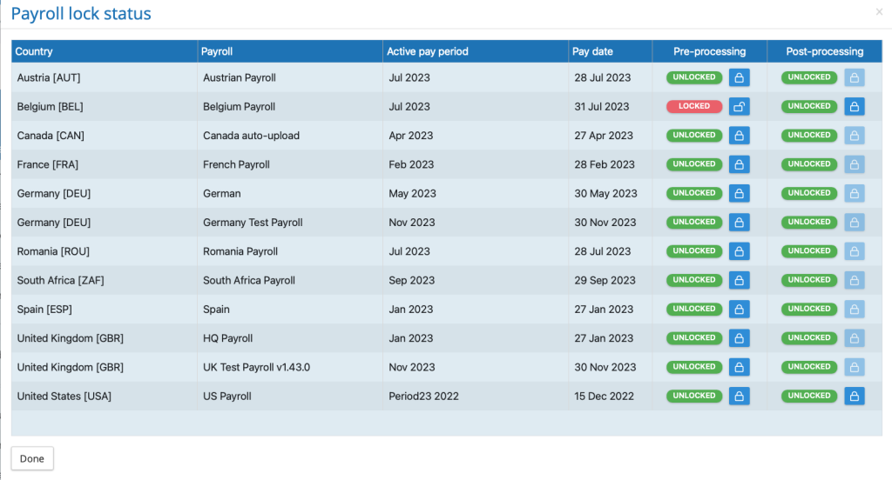Lock post-processing for Belgium Payroll
The height and width of the screenshot is (480, 892).
pos(855,106)
